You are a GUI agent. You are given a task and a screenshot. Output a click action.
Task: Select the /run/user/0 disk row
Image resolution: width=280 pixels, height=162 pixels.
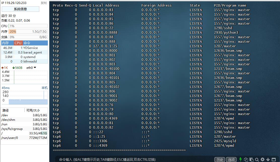tap(24, 138)
